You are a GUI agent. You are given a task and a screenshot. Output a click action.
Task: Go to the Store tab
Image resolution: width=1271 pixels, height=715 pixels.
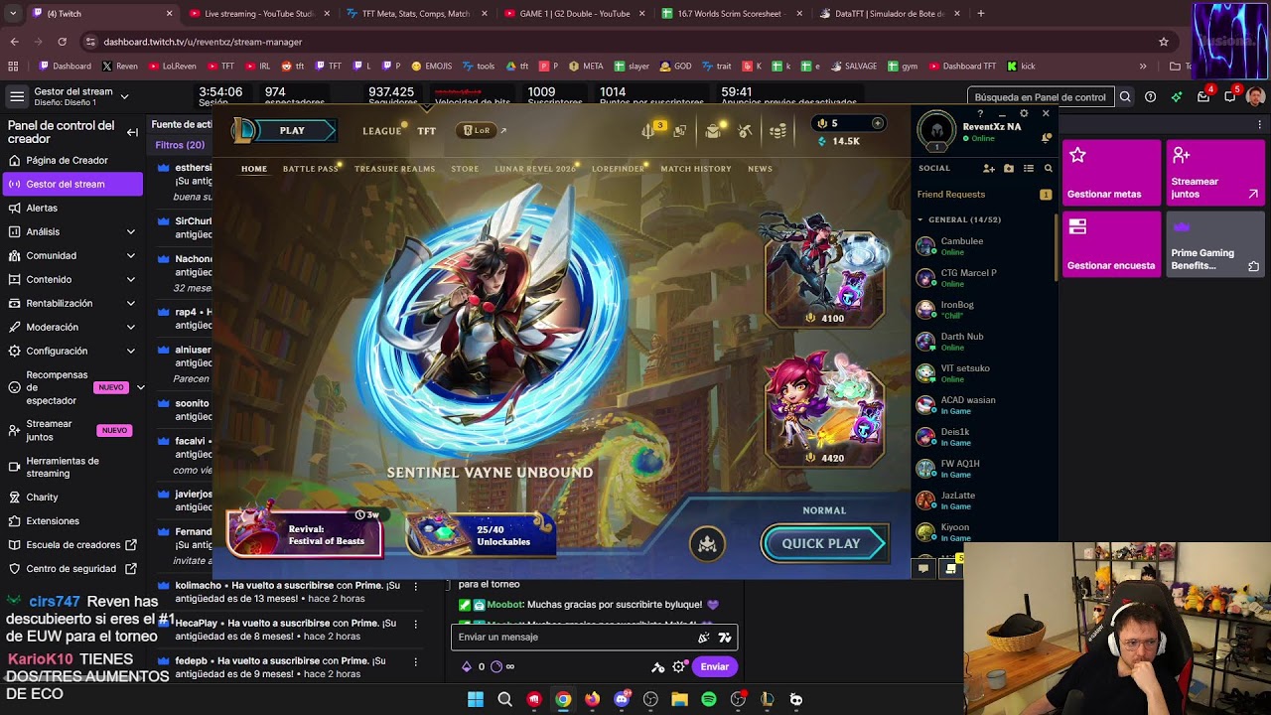465,169
